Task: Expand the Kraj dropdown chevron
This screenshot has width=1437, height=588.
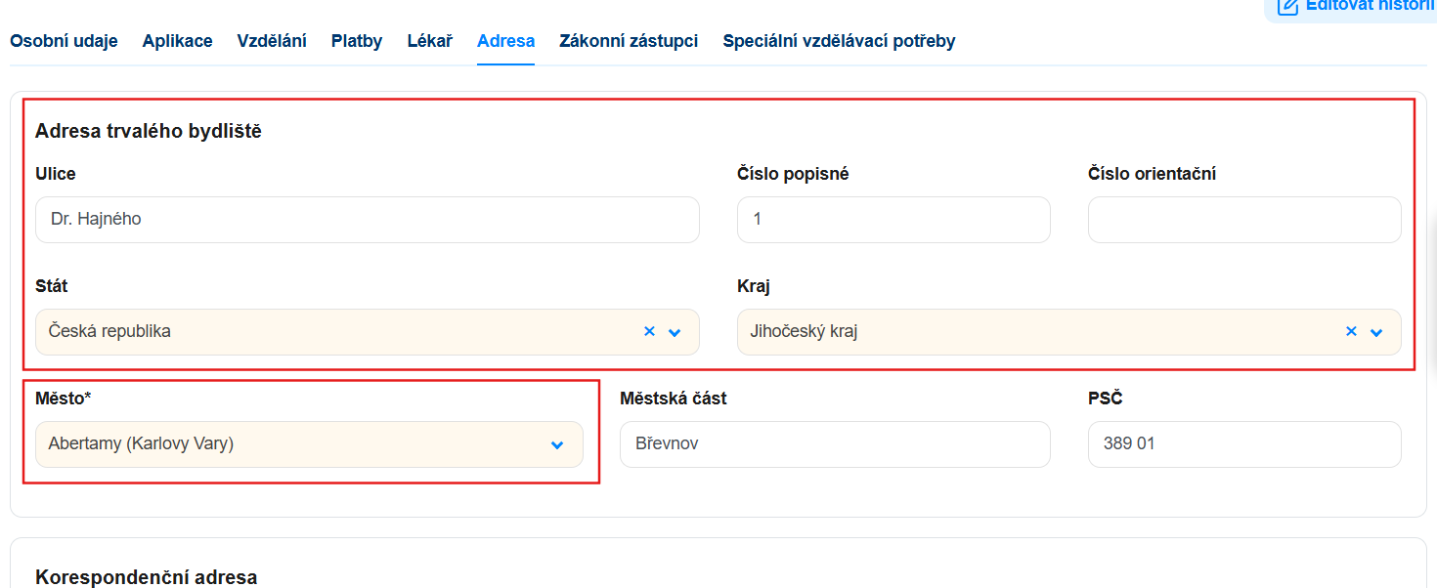Action: 1376,332
